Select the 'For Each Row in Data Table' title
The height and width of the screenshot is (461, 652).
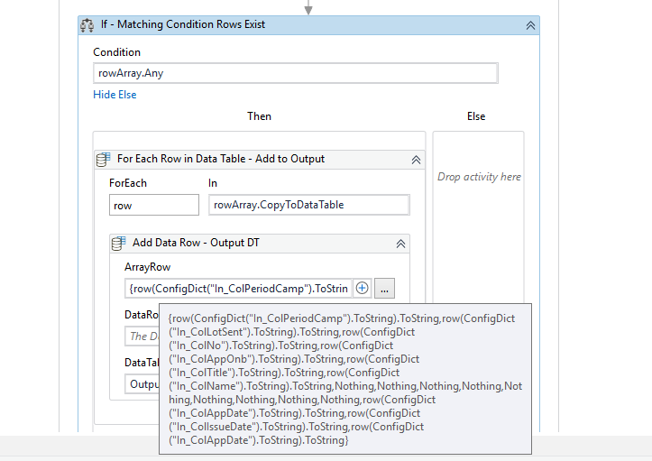pos(221,159)
